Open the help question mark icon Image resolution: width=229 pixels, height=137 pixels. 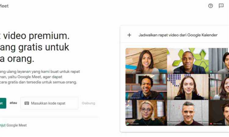click(x=210, y=6)
